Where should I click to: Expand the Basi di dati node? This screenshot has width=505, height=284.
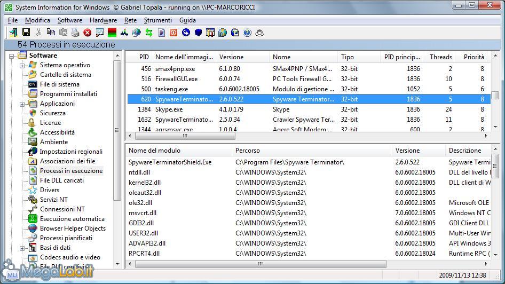coord(22,248)
